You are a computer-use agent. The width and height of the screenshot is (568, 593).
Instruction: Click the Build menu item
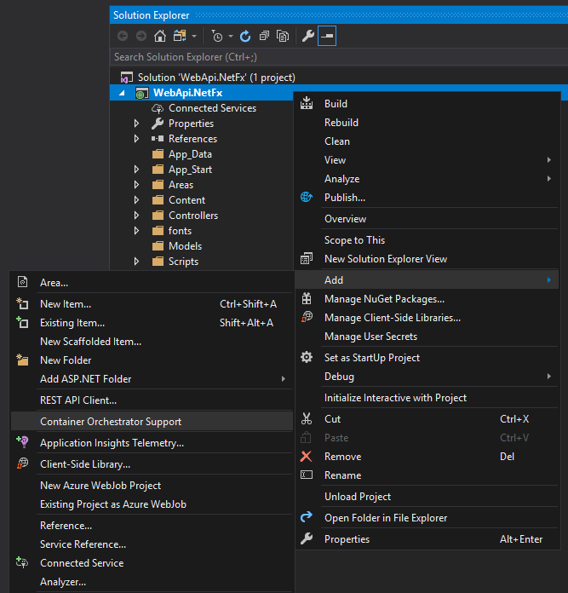coord(427,104)
